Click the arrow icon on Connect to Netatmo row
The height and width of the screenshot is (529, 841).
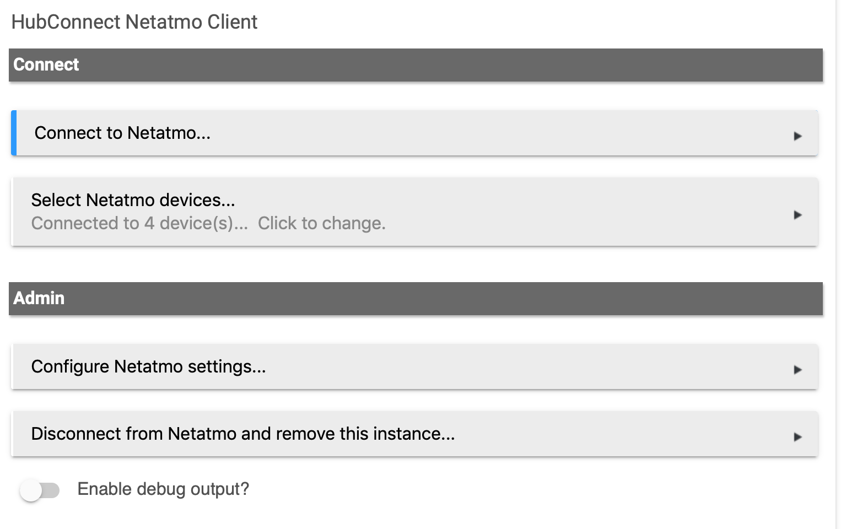point(797,136)
